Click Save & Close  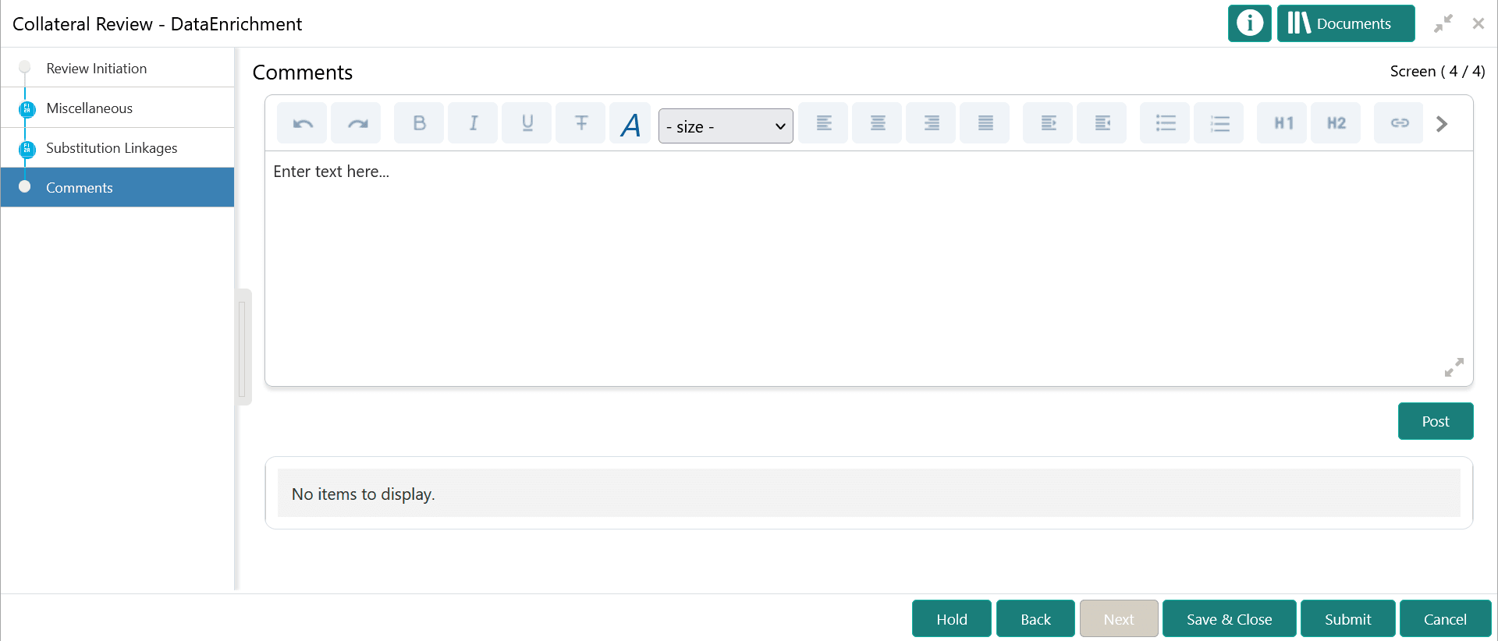(x=1229, y=619)
